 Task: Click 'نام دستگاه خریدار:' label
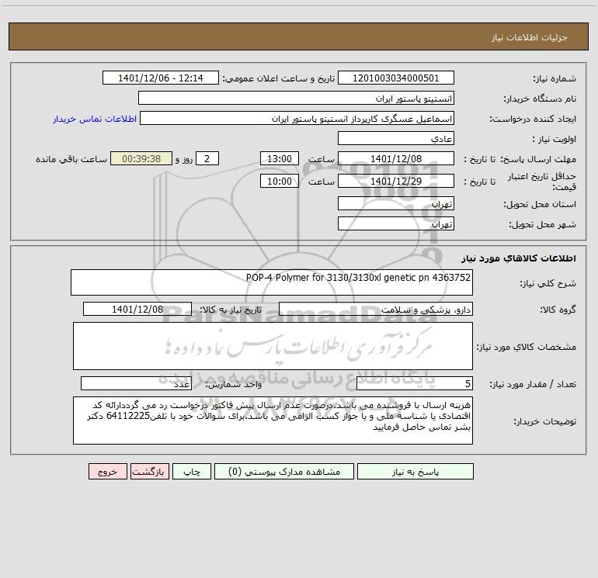540,99
